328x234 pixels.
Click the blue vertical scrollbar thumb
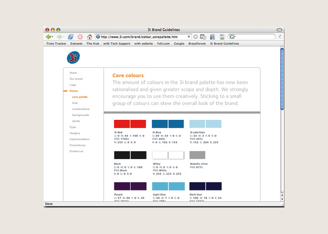(282, 79)
